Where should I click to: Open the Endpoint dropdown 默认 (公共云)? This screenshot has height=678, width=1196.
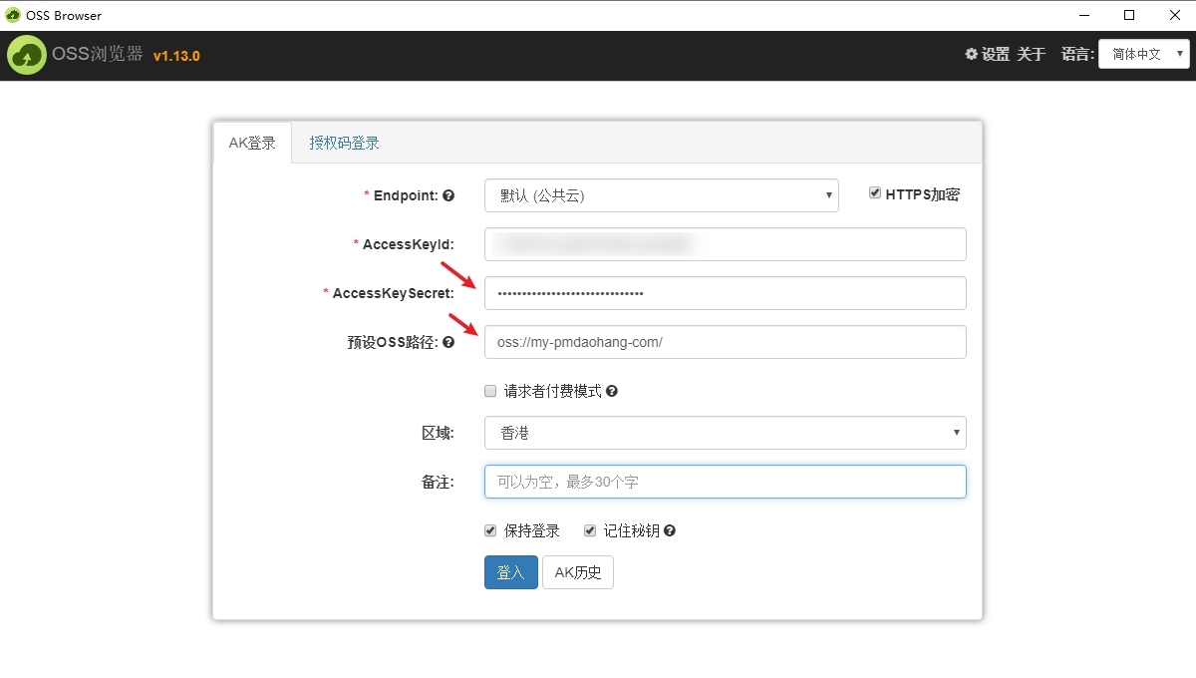[x=662, y=195]
